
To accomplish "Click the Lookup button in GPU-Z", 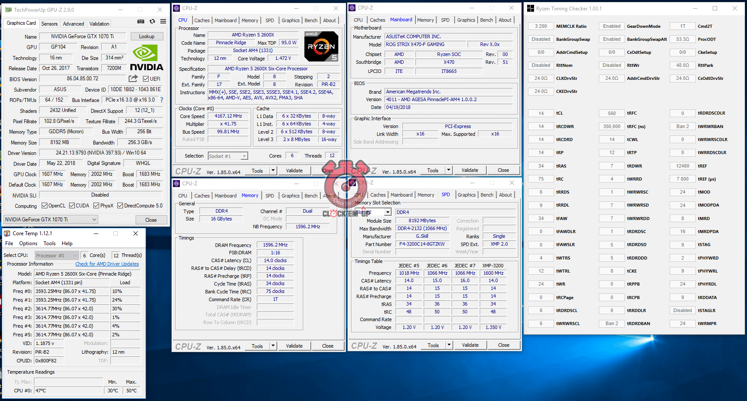I will [x=146, y=36].
